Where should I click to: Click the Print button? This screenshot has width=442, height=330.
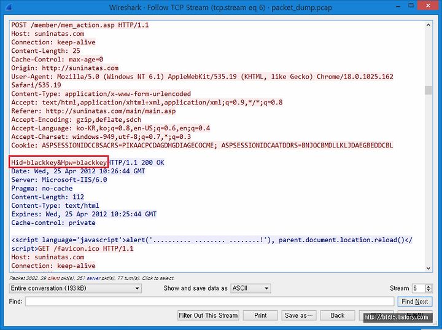(260, 315)
